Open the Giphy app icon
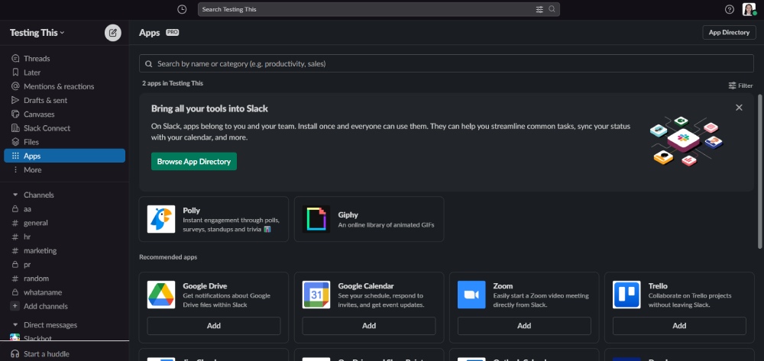Screen dimensions: 764x361 pos(316,219)
